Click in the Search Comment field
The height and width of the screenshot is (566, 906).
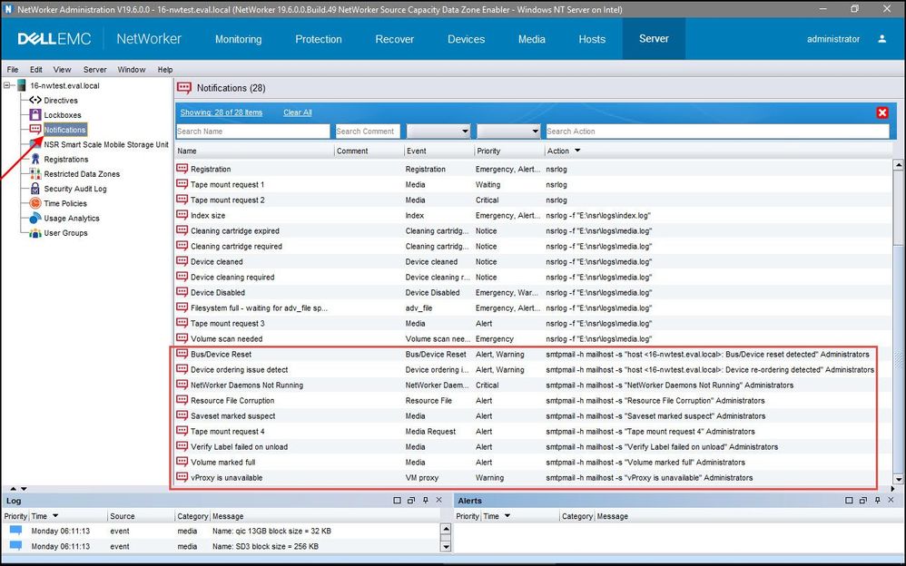(368, 132)
